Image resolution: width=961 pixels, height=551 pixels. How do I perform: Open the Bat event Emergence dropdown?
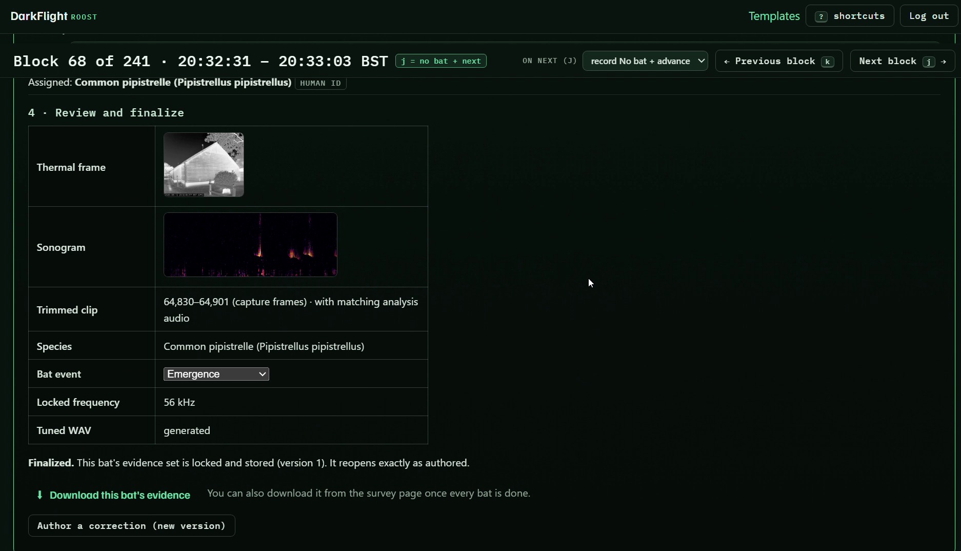coord(216,374)
